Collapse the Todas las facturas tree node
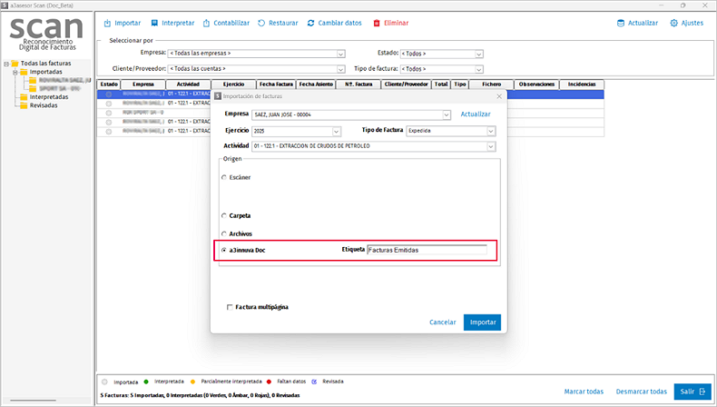 (6, 64)
